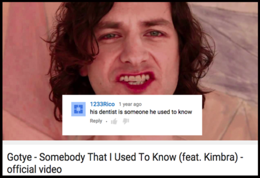Select the 'his dentist is someone' comment text
Viewport: 260px width, 178px height.
point(141,112)
